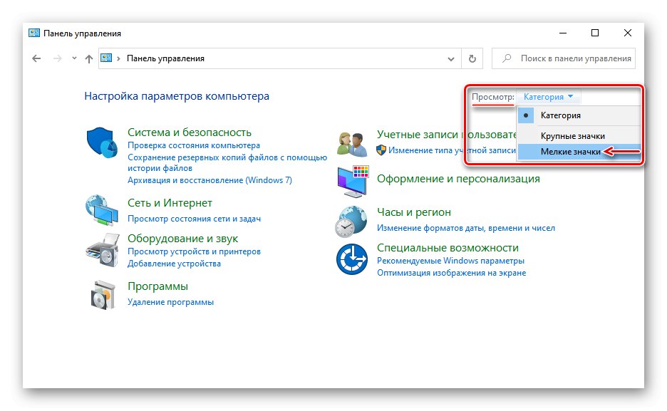
Task: Open Appearance and Personalization monitor icon
Action: 353,182
